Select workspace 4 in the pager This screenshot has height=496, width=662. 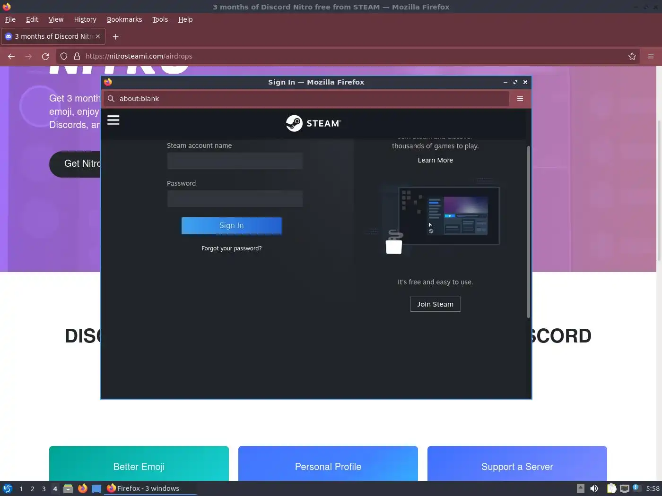55,488
